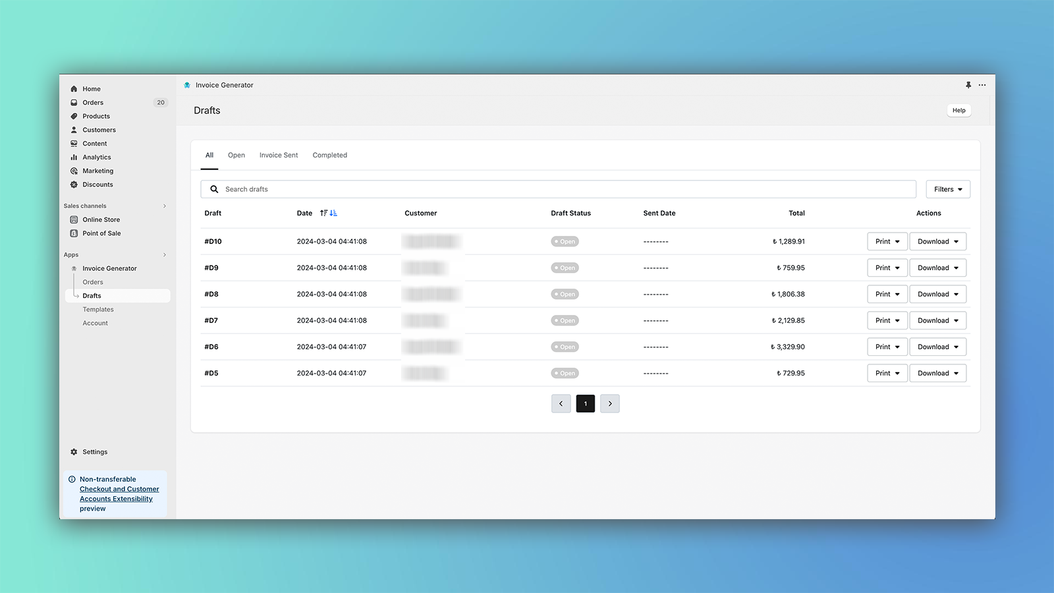
Task: Click the pin icon in app header
Action: point(968,85)
